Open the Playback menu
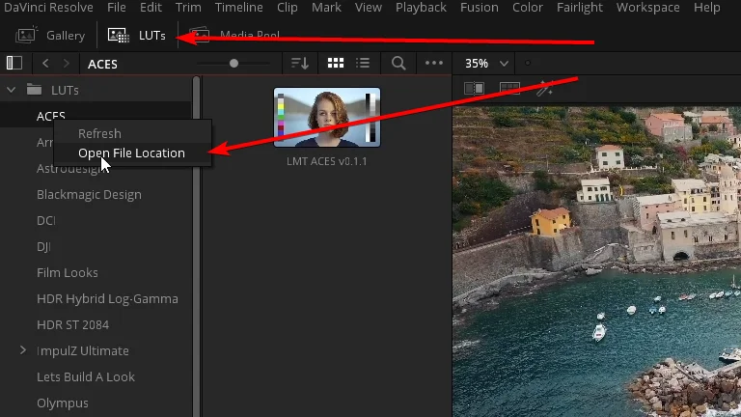 pyautogui.click(x=421, y=8)
